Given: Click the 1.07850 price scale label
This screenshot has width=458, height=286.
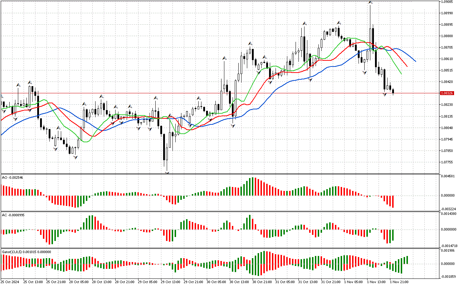Looking at the screenshot, I should pos(447,151).
